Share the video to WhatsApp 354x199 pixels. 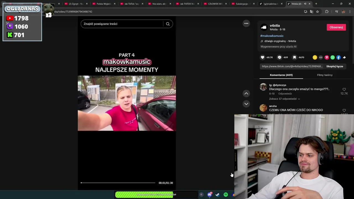(332, 57)
